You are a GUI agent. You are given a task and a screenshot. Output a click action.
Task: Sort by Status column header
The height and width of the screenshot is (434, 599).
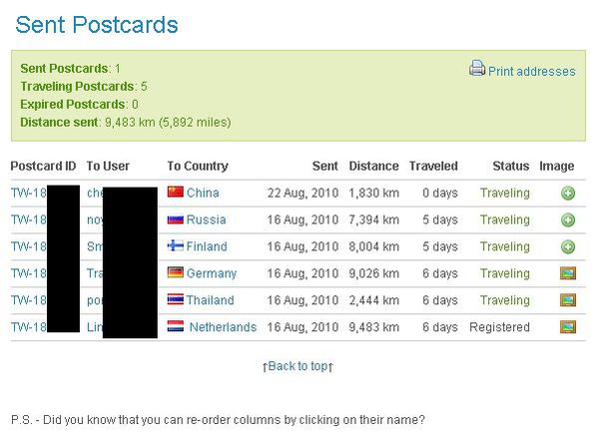[x=511, y=166]
